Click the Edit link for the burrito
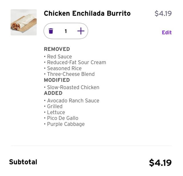The width and height of the screenshot is (183, 176). (x=166, y=32)
